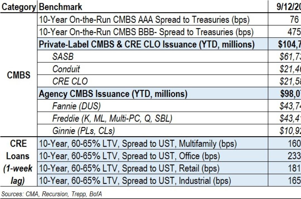
Task: Select the Freddie (K, ML, Multi-PC, Q, SBL) cell
Action: coord(112,118)
